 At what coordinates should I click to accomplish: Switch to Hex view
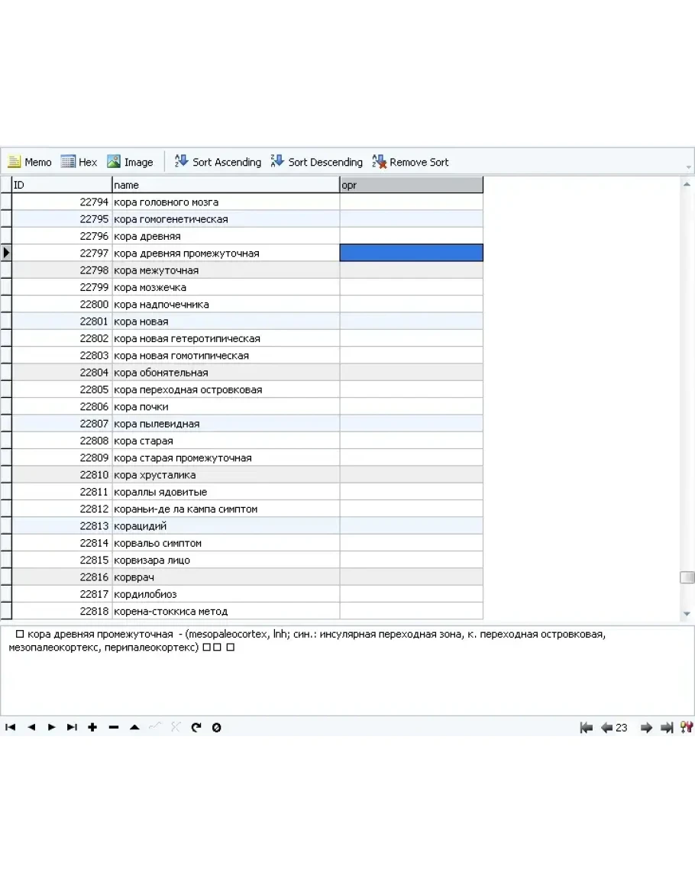tap(79, 162)
